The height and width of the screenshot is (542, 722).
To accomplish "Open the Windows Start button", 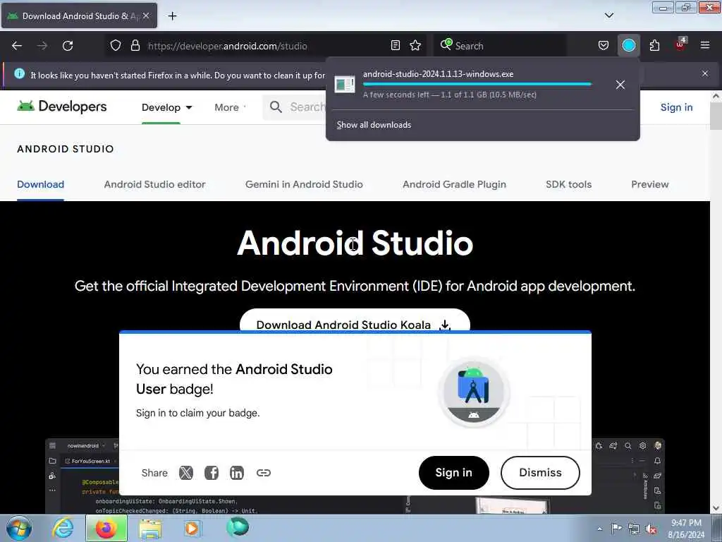I will pyautogui.click(x=19, y=528).
